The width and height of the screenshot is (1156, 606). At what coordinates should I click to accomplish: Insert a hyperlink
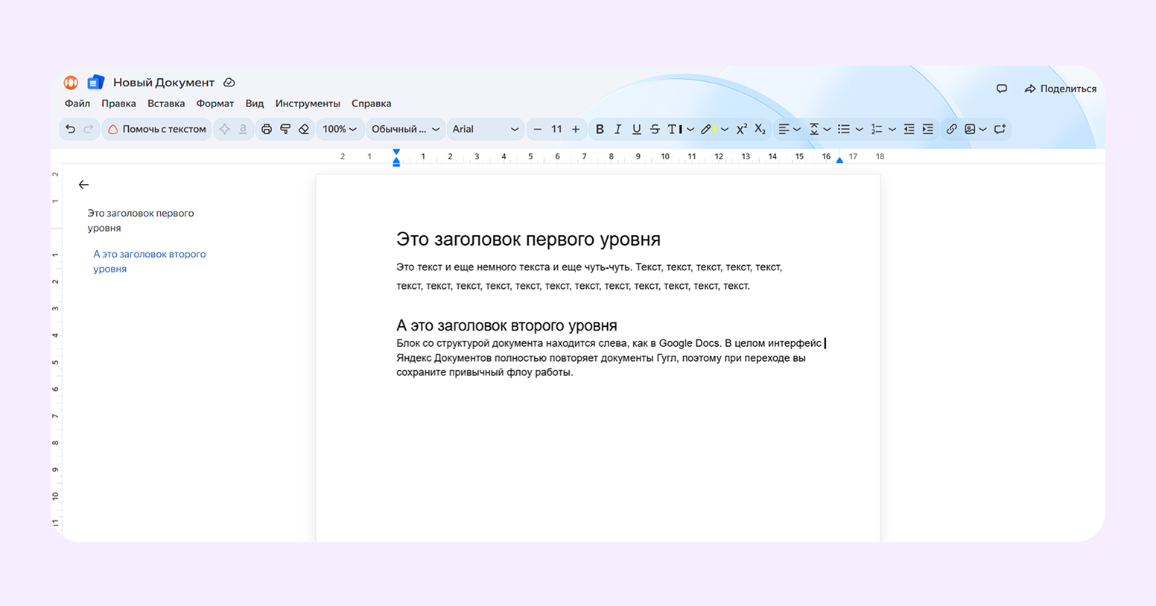pos(951,129)
